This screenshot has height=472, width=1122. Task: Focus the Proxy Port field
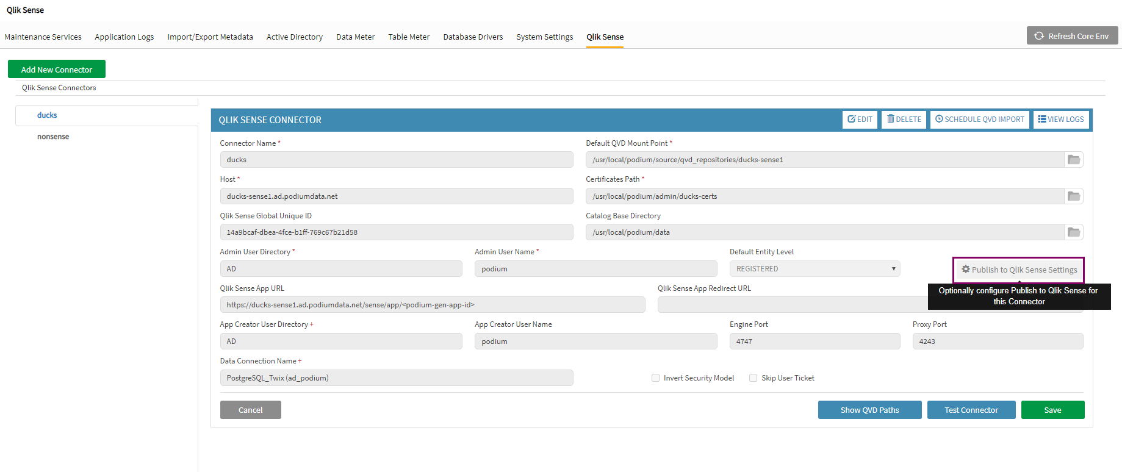998,341
